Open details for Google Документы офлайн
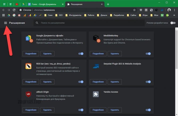 [x=31, y=54]
